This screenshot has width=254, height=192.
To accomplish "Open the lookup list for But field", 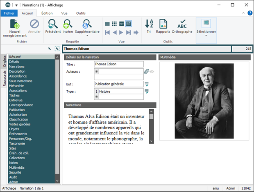I will point(147,84).
